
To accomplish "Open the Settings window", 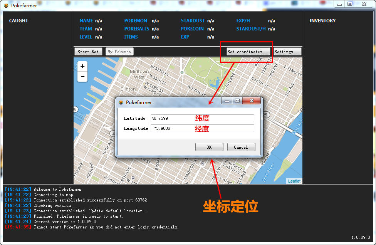I will click(x=287, y=52).
